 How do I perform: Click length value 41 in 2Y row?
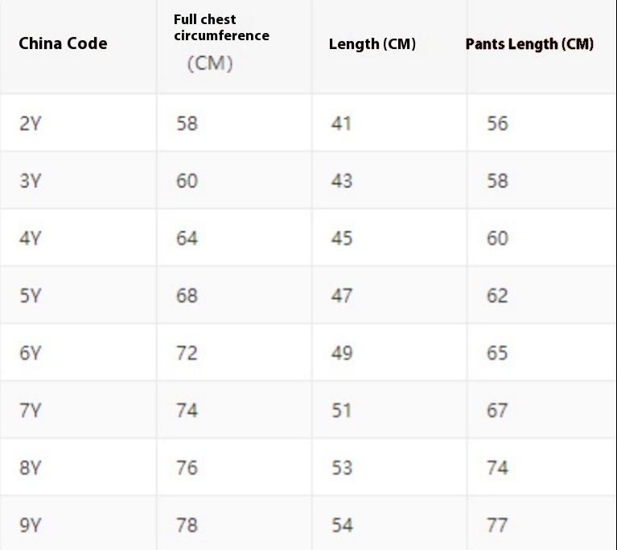[x=341, y=123]
